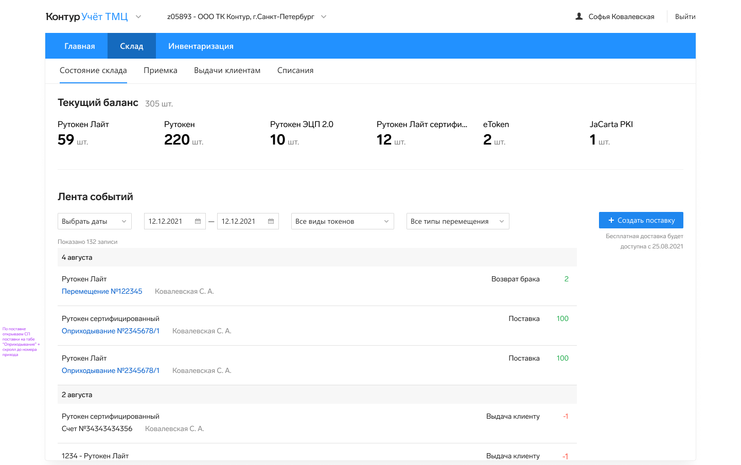Select Состояние склада subtab

(93, 70)
